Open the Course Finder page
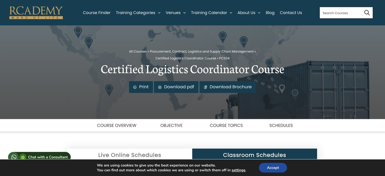The image size is (385, 176). click(97, 13)
